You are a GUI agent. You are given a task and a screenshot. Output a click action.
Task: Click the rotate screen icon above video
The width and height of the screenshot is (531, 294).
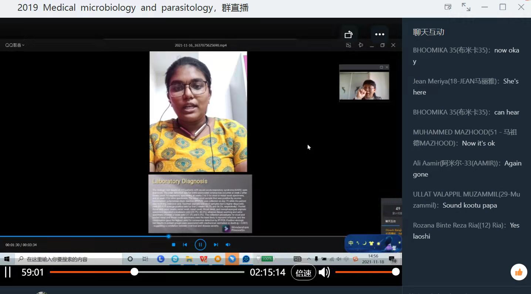[x=349, y=35]
